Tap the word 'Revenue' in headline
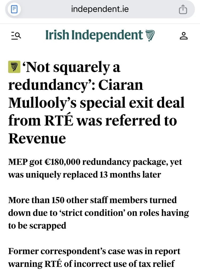The image size is (200, 273). click(37, 139)
